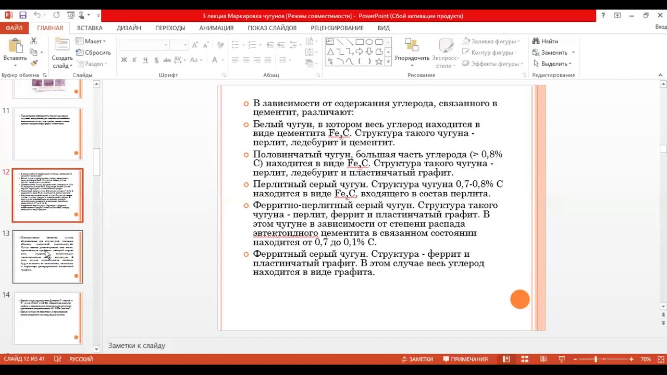Select the Format Painter brush
Image resolution: width=667 pixels, height=375 pixels.
click(34, 63)
